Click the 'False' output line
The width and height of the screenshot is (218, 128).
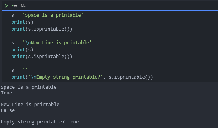point(8,110)
